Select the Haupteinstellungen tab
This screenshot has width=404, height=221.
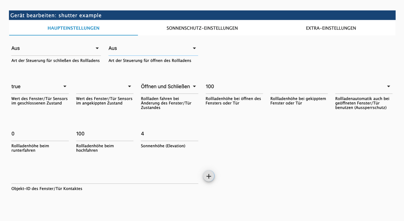73,28
